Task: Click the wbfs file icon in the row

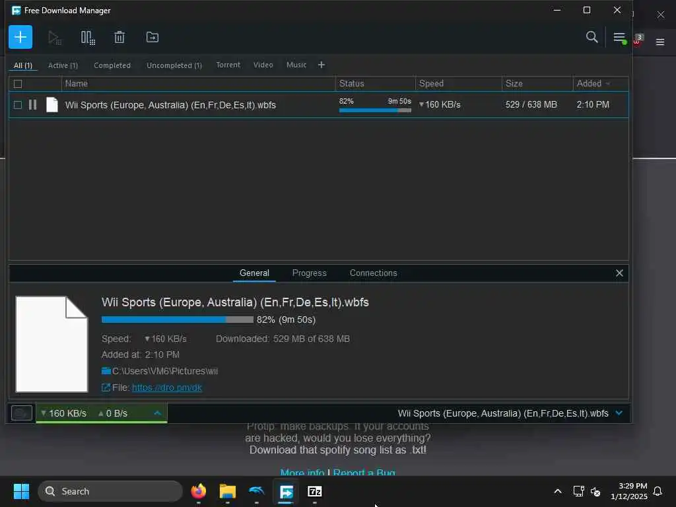Action: pos(52,105)
